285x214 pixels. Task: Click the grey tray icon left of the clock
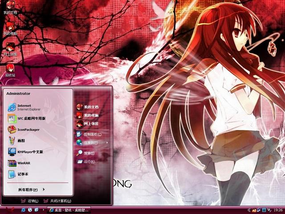269,210
